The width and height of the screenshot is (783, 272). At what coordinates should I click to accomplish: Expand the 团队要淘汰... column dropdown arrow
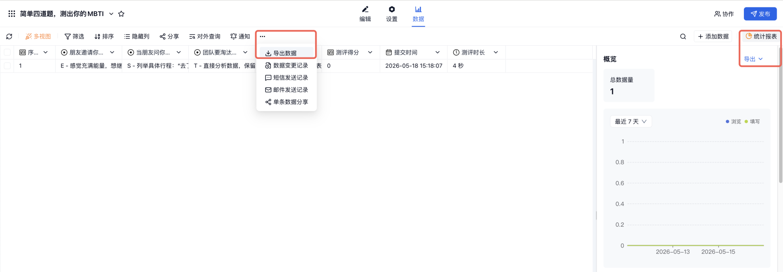245,52
